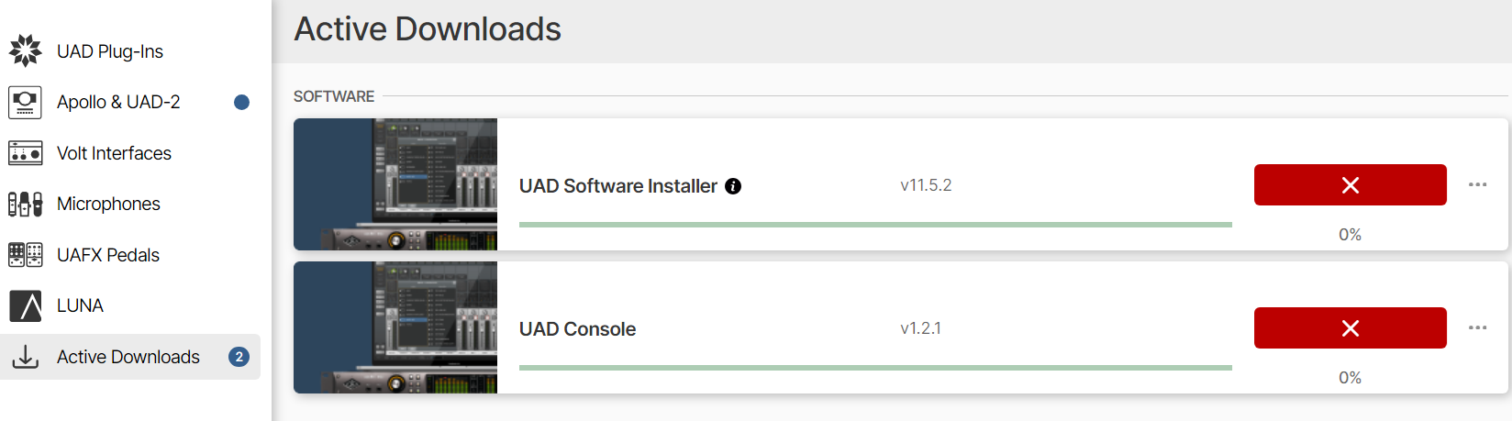The image size is (1512, 421).
Task: Click the info icon next to UAD Software Installer
Action: [x=733, y=186]
